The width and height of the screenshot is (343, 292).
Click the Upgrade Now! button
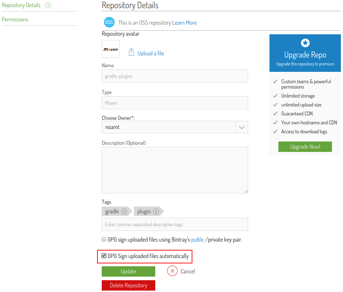click(x=305, y=147)
